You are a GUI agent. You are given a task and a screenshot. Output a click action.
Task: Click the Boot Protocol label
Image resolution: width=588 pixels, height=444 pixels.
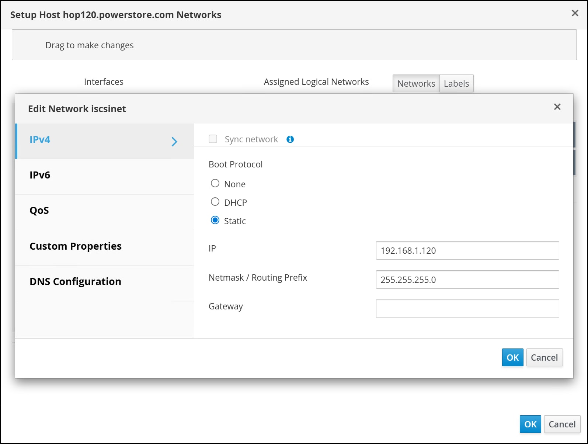point(236,164)
